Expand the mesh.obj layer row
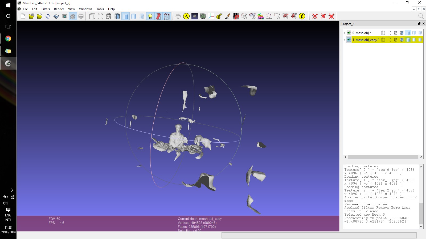Screen dimensions: 426x239 [345, 33]
